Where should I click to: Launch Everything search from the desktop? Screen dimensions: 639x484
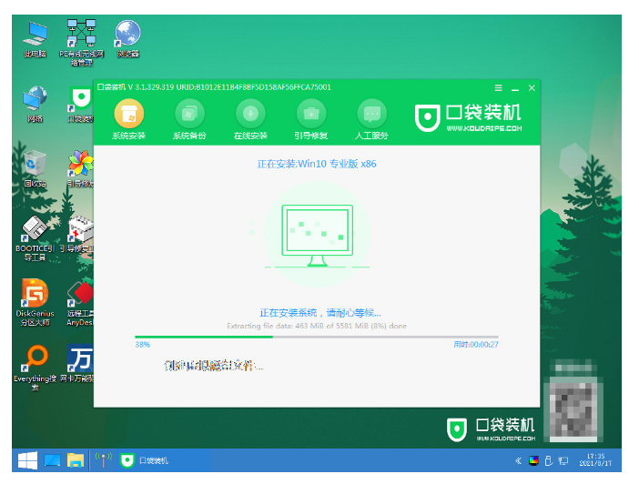tap(35, 361)
